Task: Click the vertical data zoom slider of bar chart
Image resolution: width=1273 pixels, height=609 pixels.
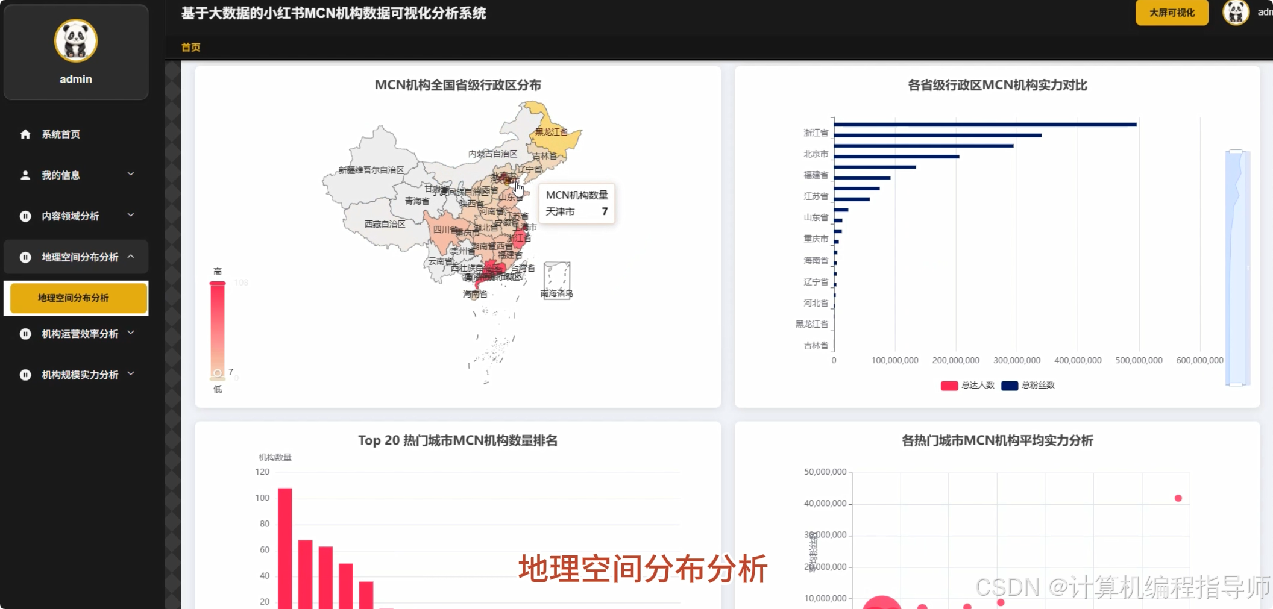Action: pos(1237,267)
